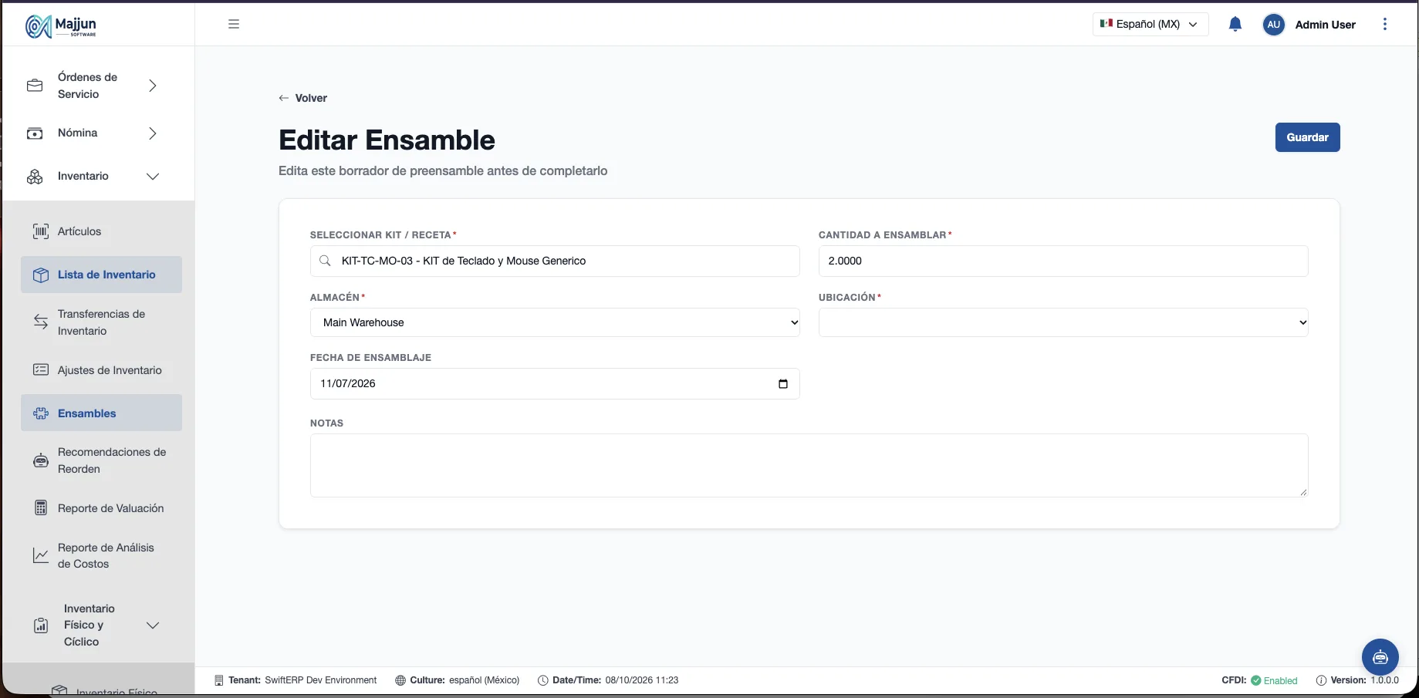This screenshot has width=1419, height=698.
Task: Click '08/10/2026 11:23' in status bar
Action: [642, 680]
